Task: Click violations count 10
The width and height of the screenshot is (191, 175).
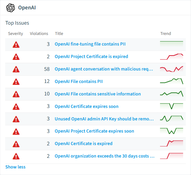Action: (47, 94)
